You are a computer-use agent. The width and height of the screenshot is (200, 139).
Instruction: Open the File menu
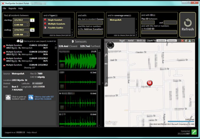point(5,9)
